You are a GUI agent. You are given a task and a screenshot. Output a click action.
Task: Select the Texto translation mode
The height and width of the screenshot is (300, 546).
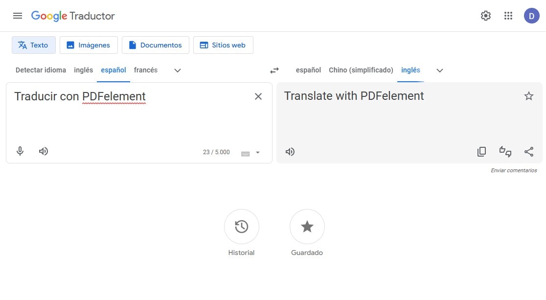[x=33, y=45]
